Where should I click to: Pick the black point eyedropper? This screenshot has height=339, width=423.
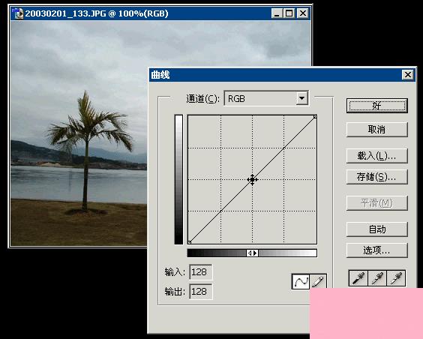pos(358,277)
